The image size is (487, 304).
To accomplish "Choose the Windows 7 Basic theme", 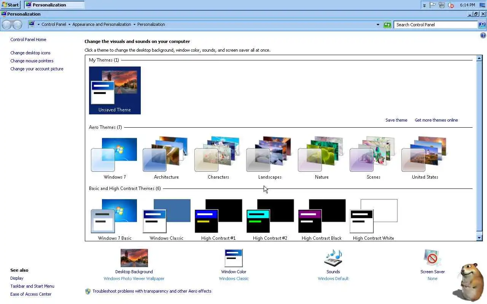I will (115, 219).
